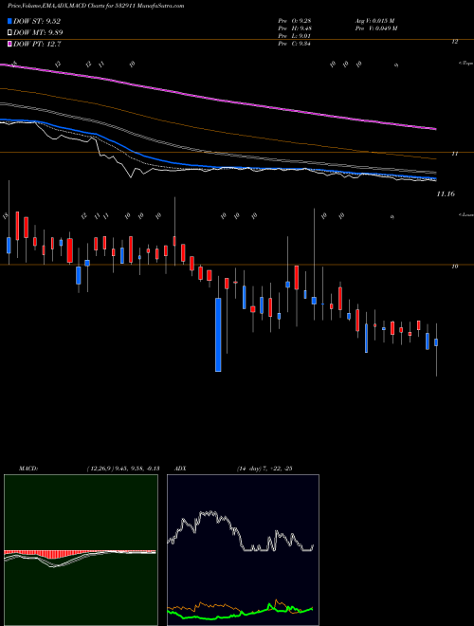Click the white DOW MT legend square

pyautogui.click(x=10, y=33)
